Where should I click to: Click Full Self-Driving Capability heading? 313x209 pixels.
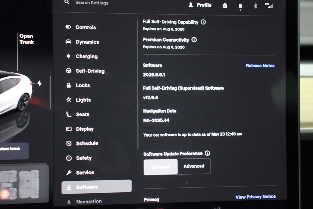[x=171, y=22]
